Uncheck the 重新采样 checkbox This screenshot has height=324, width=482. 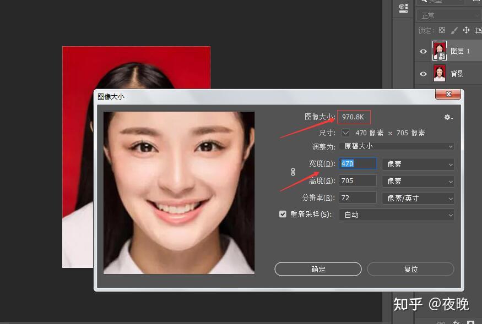click(x=283, y=214)
